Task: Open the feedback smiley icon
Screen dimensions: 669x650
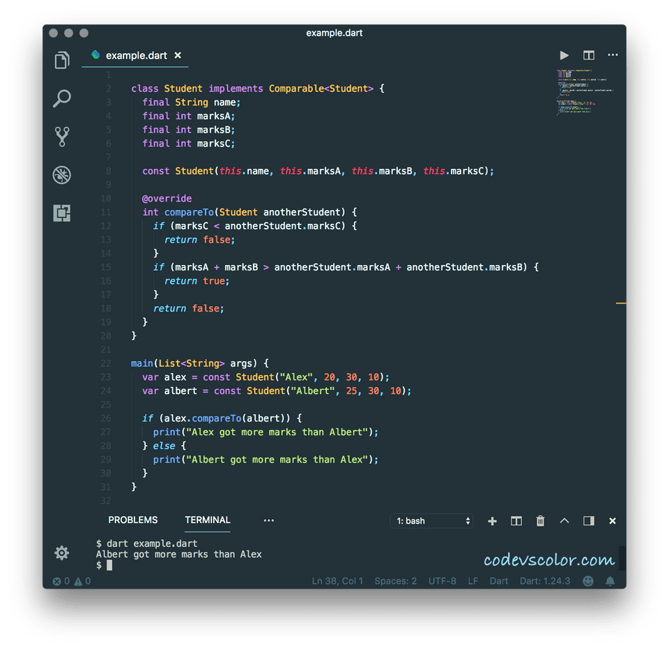Action: (588, 581)
